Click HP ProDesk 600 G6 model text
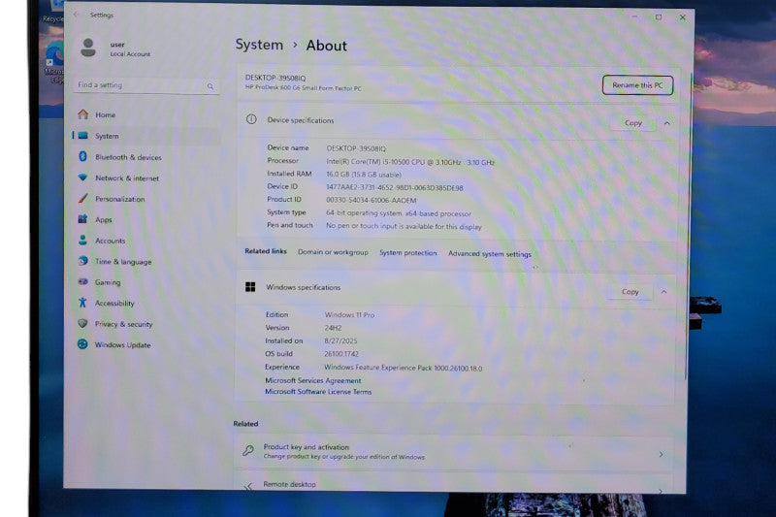776x517 pixels. point(304,88)
